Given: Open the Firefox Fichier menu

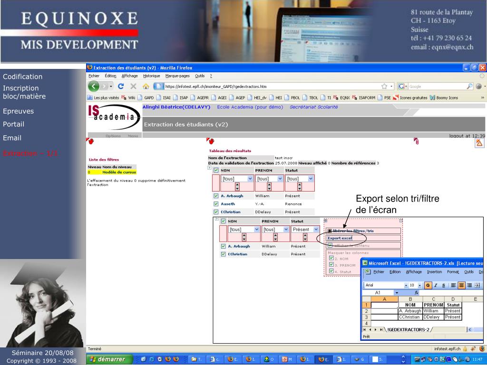Looking at the screenshot, I should coord(94,76).
